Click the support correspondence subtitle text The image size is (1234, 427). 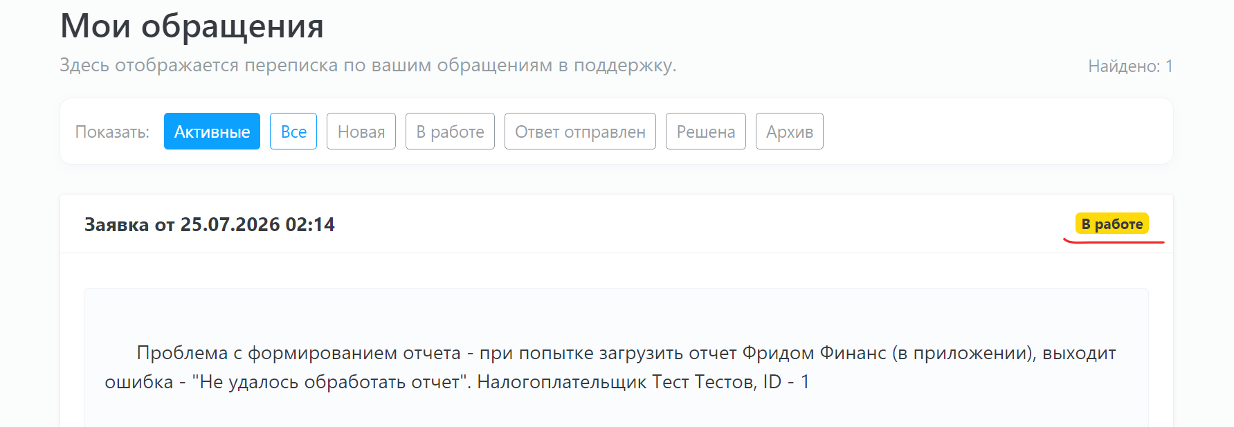click(x=368, y=65)
